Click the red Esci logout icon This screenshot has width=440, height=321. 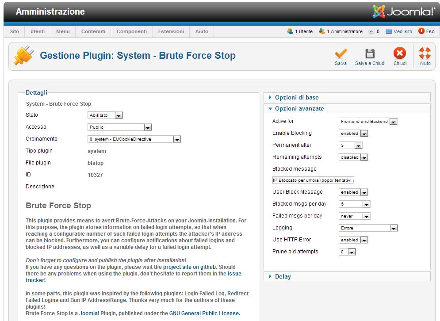tap(421, 31)
